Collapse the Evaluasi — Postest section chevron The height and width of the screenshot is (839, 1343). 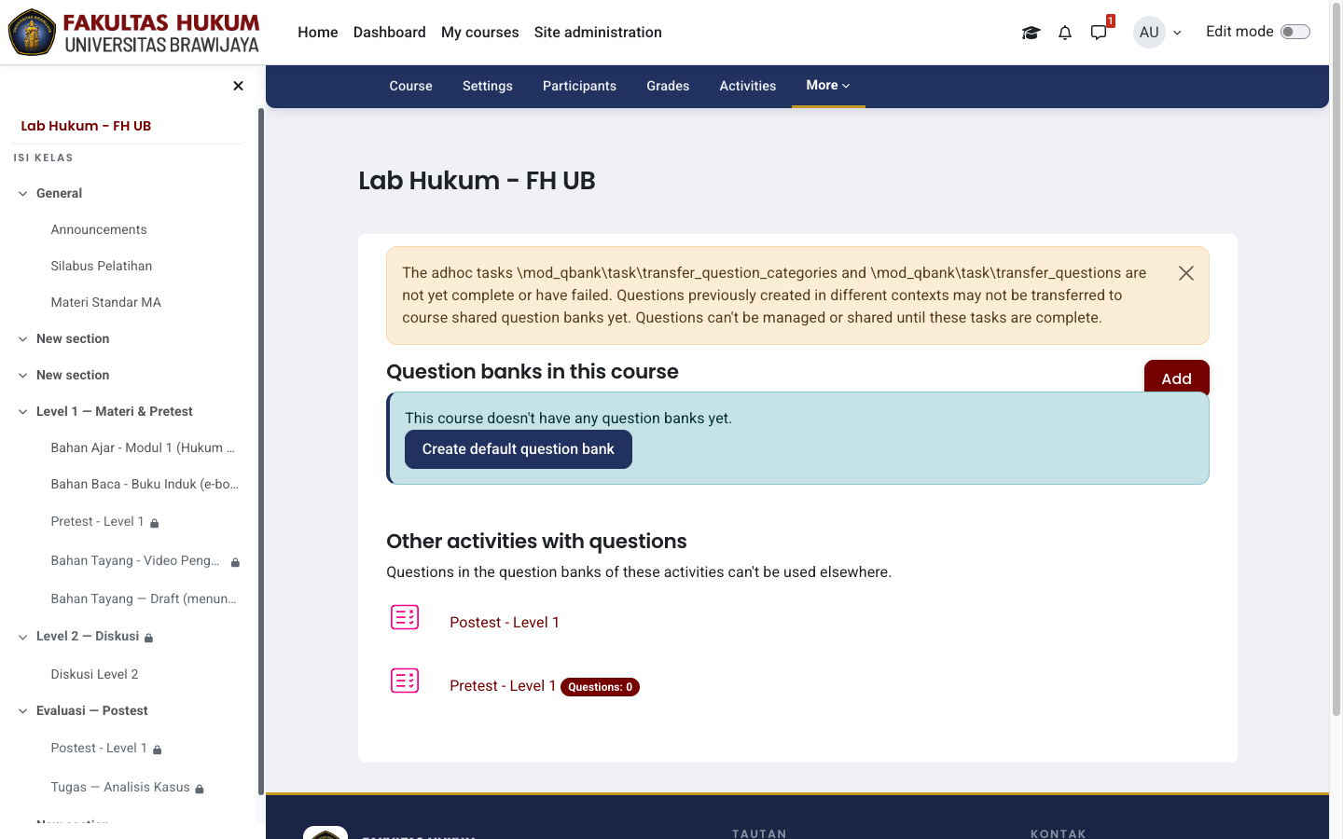click(23, 711)
